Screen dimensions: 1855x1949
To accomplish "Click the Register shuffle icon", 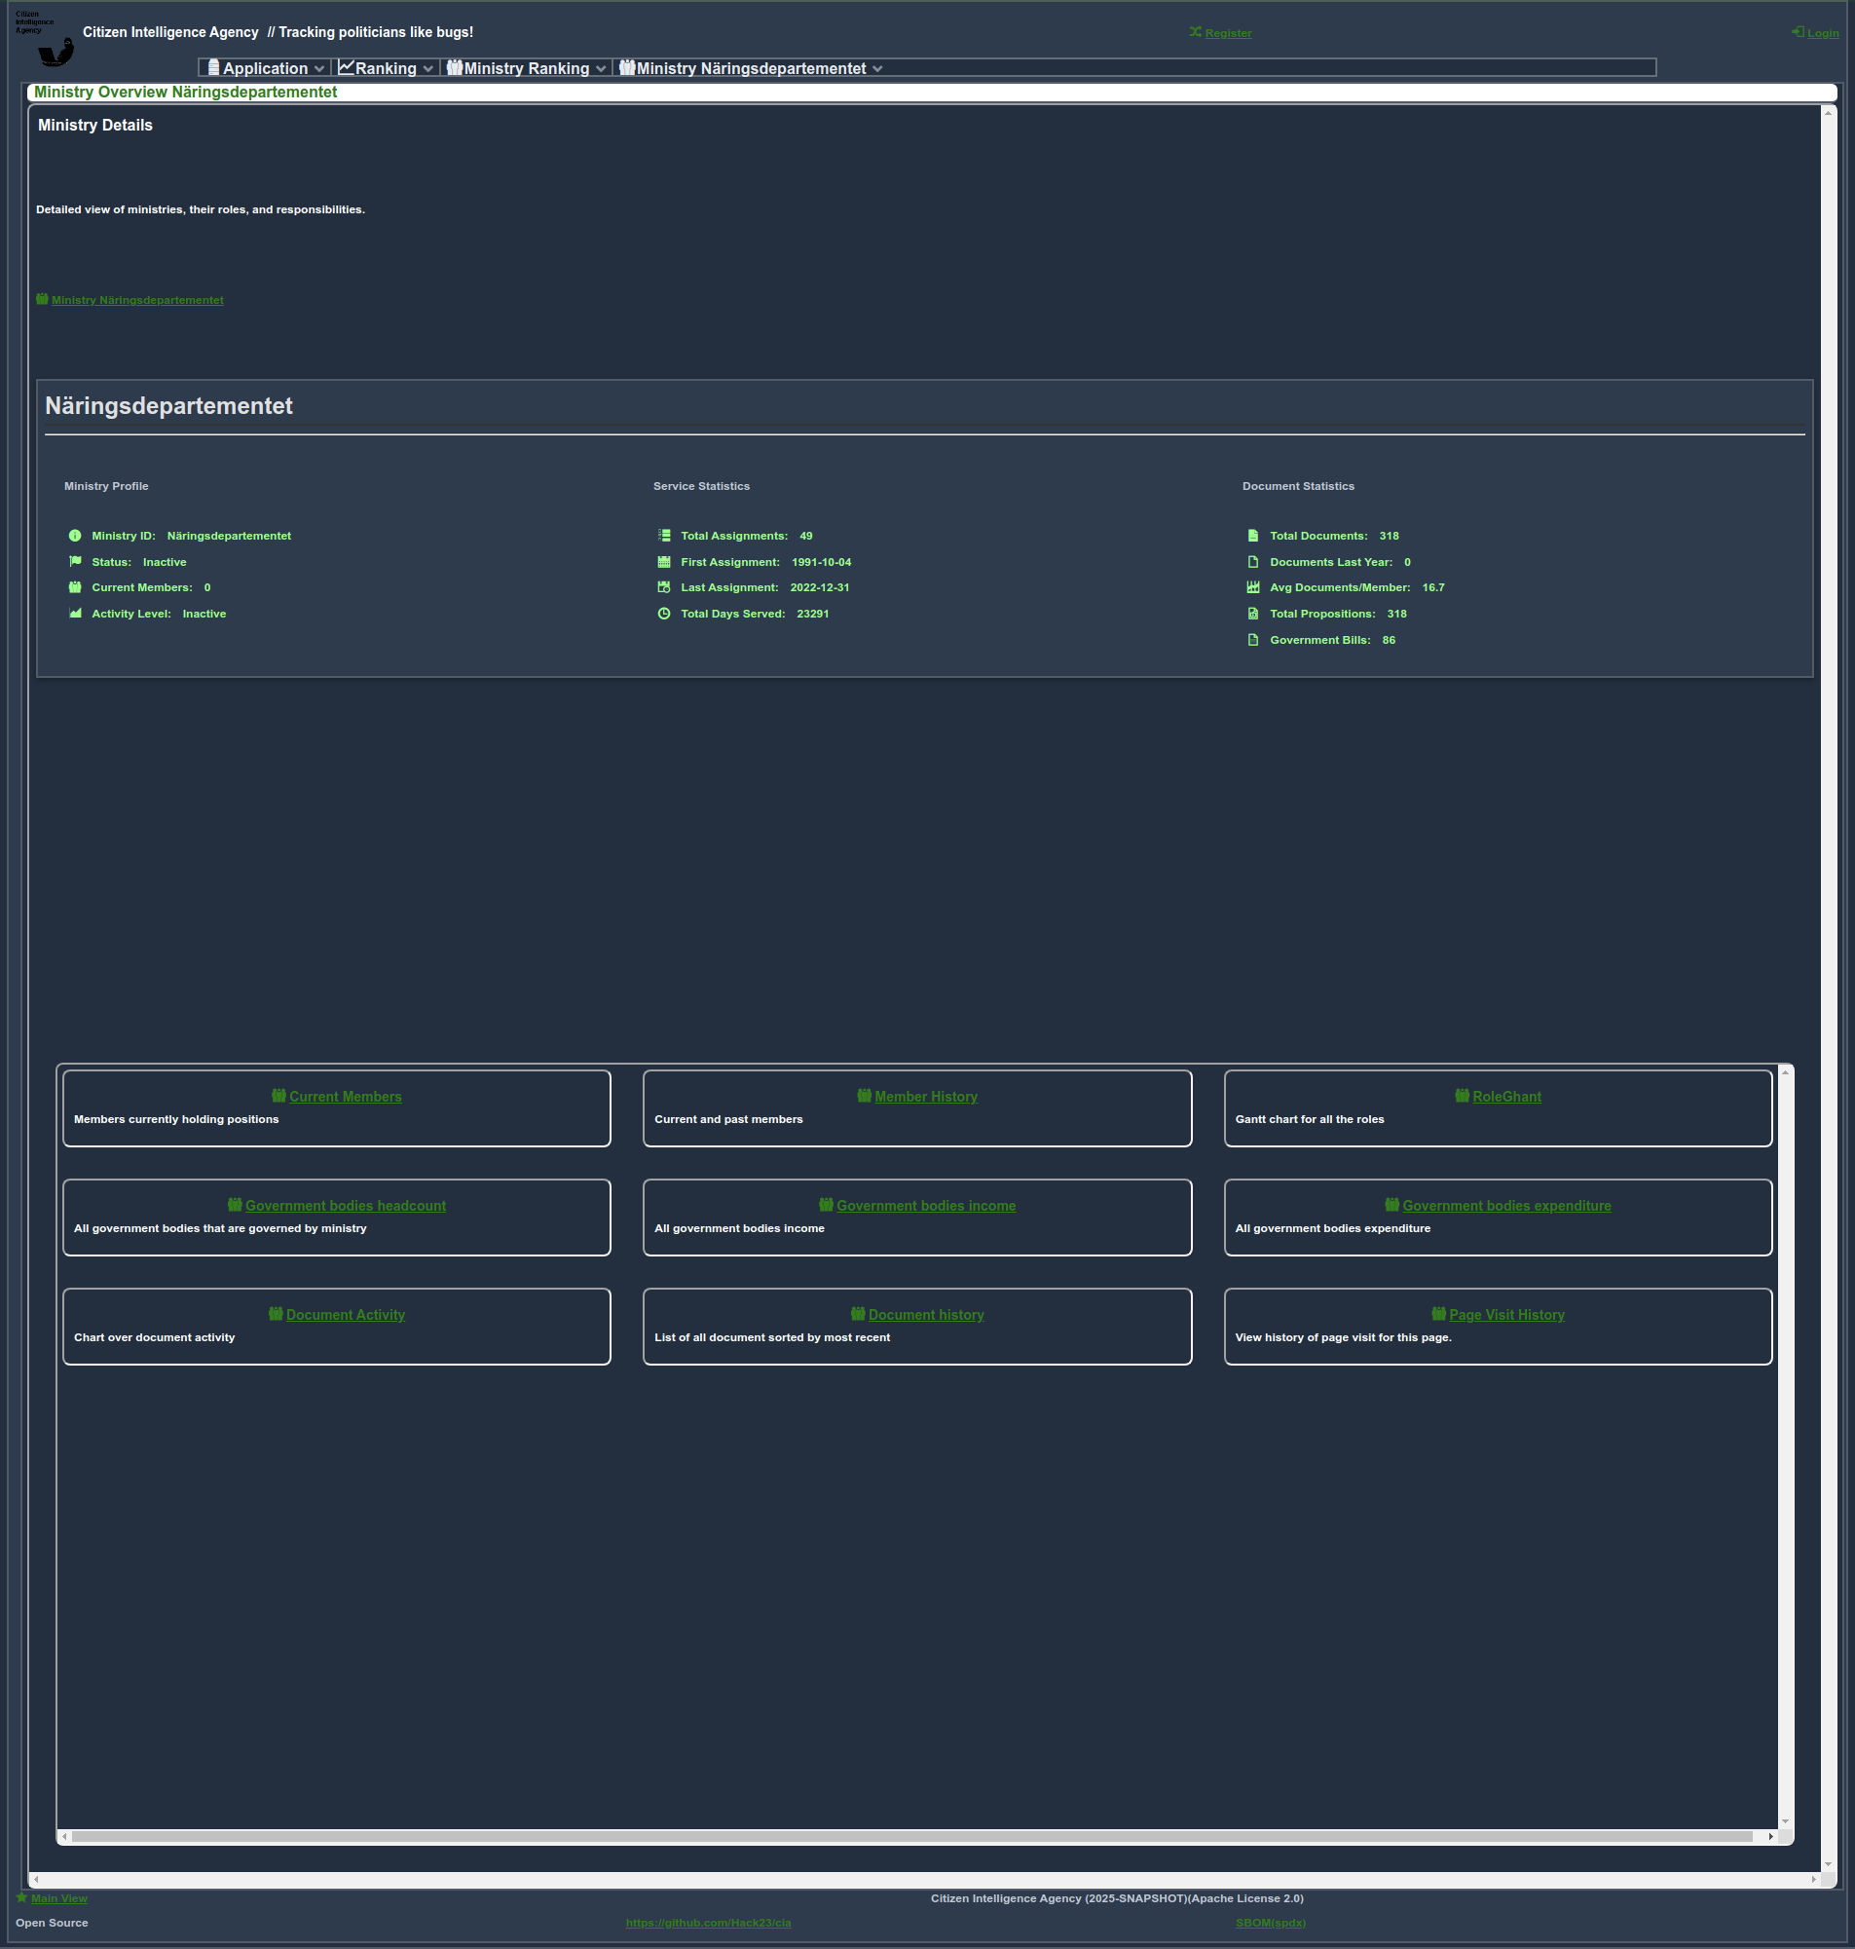I will 1196,33.
